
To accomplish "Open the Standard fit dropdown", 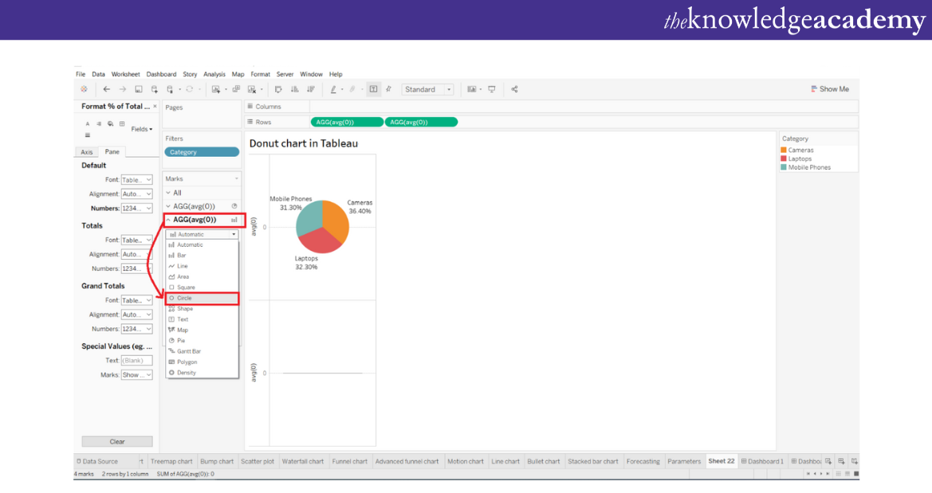I will click(427, 89).
